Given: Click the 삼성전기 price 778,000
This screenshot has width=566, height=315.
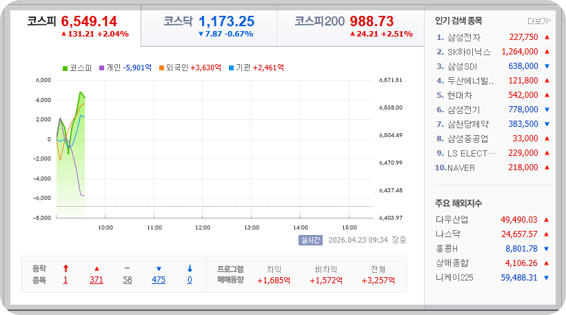Looking at the screenshot, I should (523, 110).
